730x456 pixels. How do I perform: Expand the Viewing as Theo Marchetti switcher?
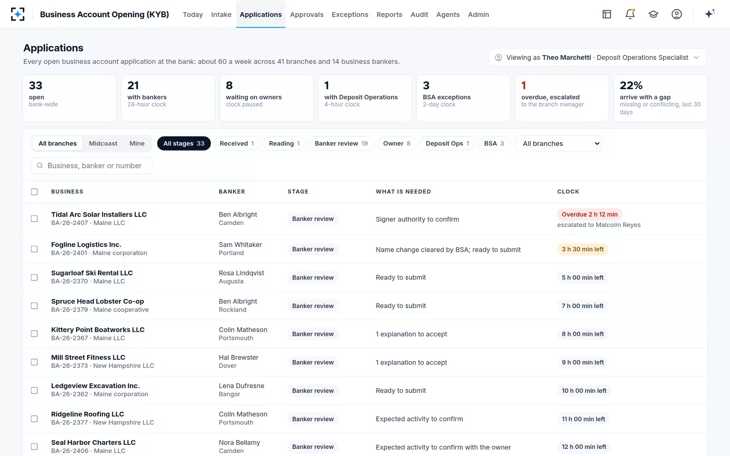[597, 57]
